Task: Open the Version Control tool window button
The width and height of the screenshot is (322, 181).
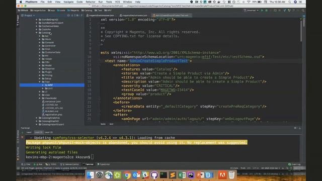Action: tap(69, 164)
